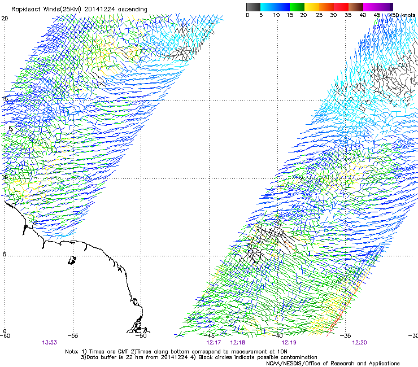The width and height of the screenshot is (418, 367).
Task: Click the '35' label under the color legend
Action: (348, 15)
